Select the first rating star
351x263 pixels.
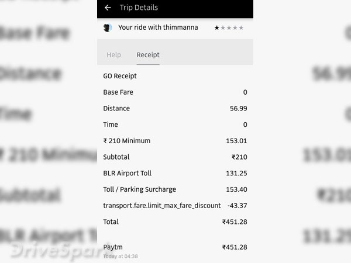[216, 27]
